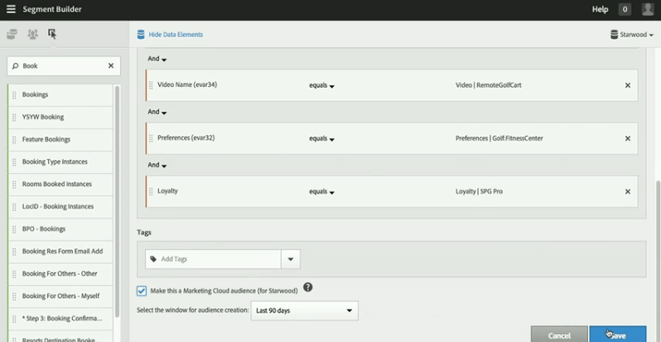This screenshot has height=342, width=661.
Task: Open the Add Tags dropdown arrow
Action: (291, 259)
